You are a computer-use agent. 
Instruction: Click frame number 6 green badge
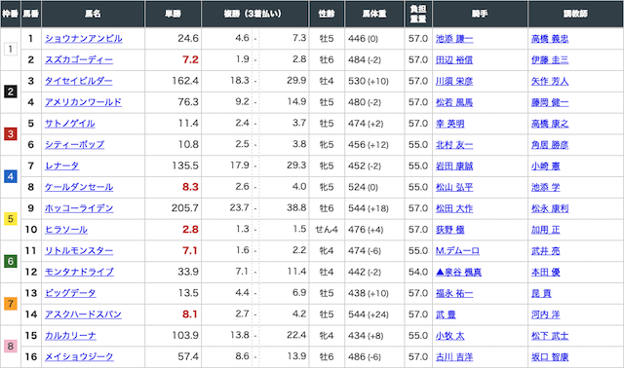[x=11, y=261]
